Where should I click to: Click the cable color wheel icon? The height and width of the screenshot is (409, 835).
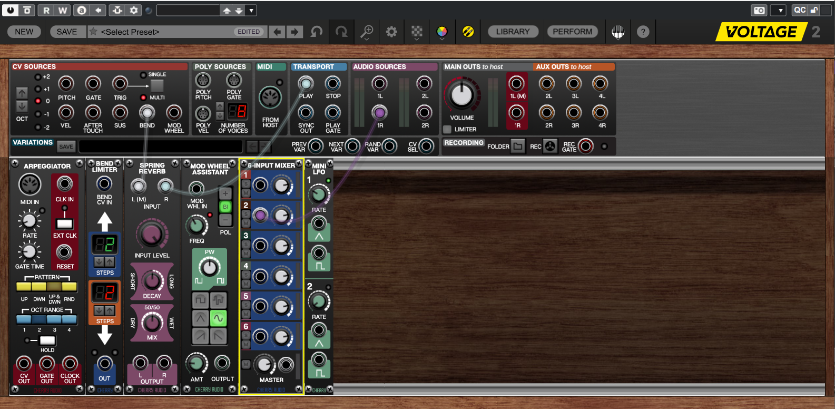pos(442,32)
